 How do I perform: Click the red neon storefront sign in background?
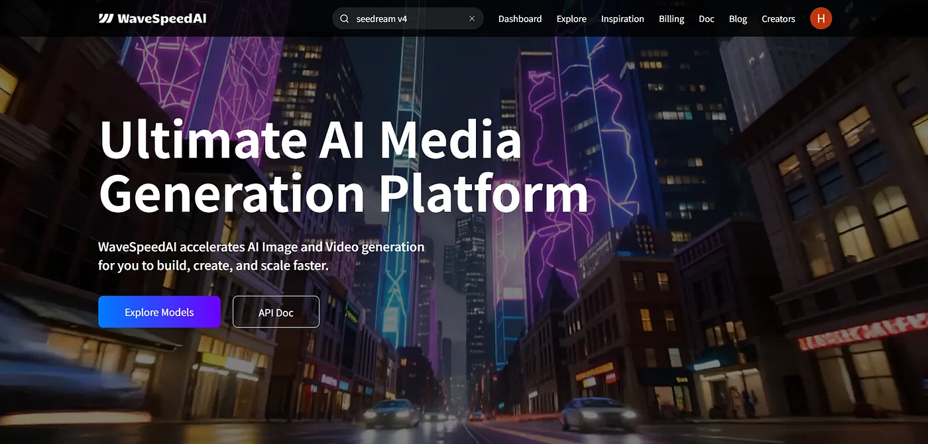tap(862, 331)
